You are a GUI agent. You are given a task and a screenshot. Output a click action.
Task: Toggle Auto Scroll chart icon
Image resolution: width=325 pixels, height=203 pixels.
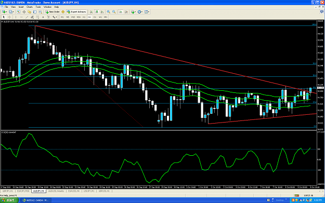[x=121, y=12]
